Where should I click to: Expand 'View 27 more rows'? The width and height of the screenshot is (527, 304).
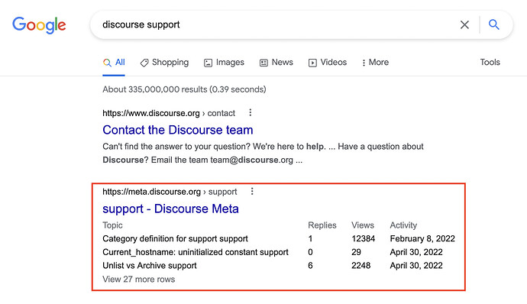(139, 279)
